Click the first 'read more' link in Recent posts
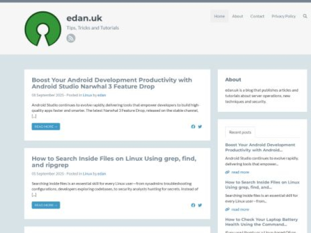The image size is (311, 233). tap(240, 172)
